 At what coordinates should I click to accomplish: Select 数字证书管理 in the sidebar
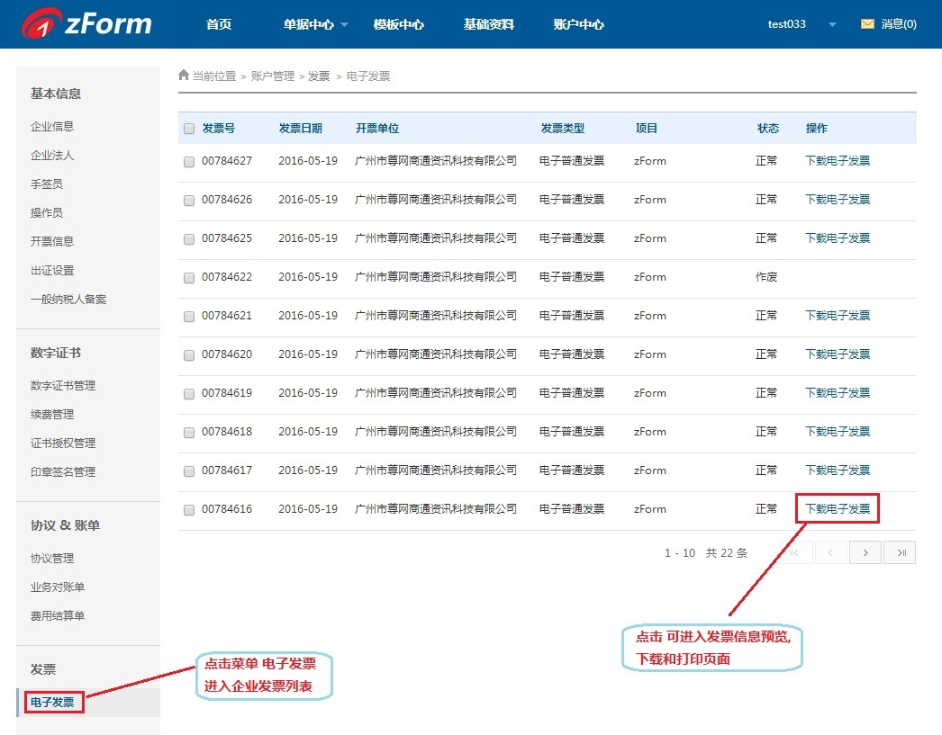[x=63, y=386]
